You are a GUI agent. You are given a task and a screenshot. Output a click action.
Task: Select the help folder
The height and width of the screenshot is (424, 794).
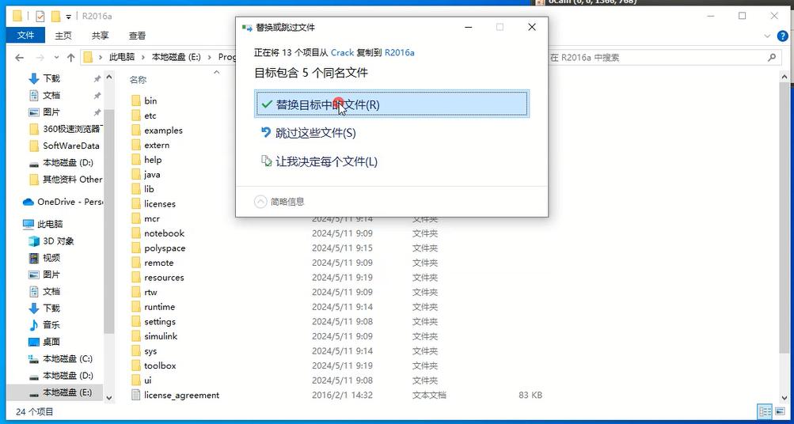153,160
